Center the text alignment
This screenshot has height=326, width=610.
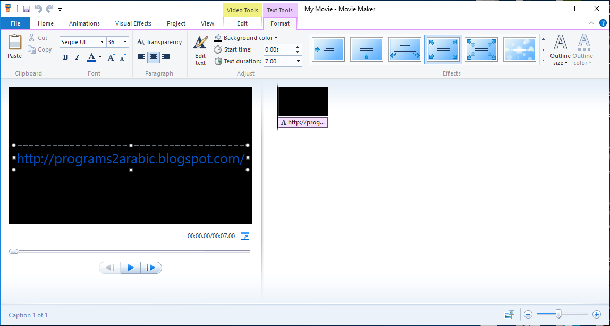coord(154,57)
